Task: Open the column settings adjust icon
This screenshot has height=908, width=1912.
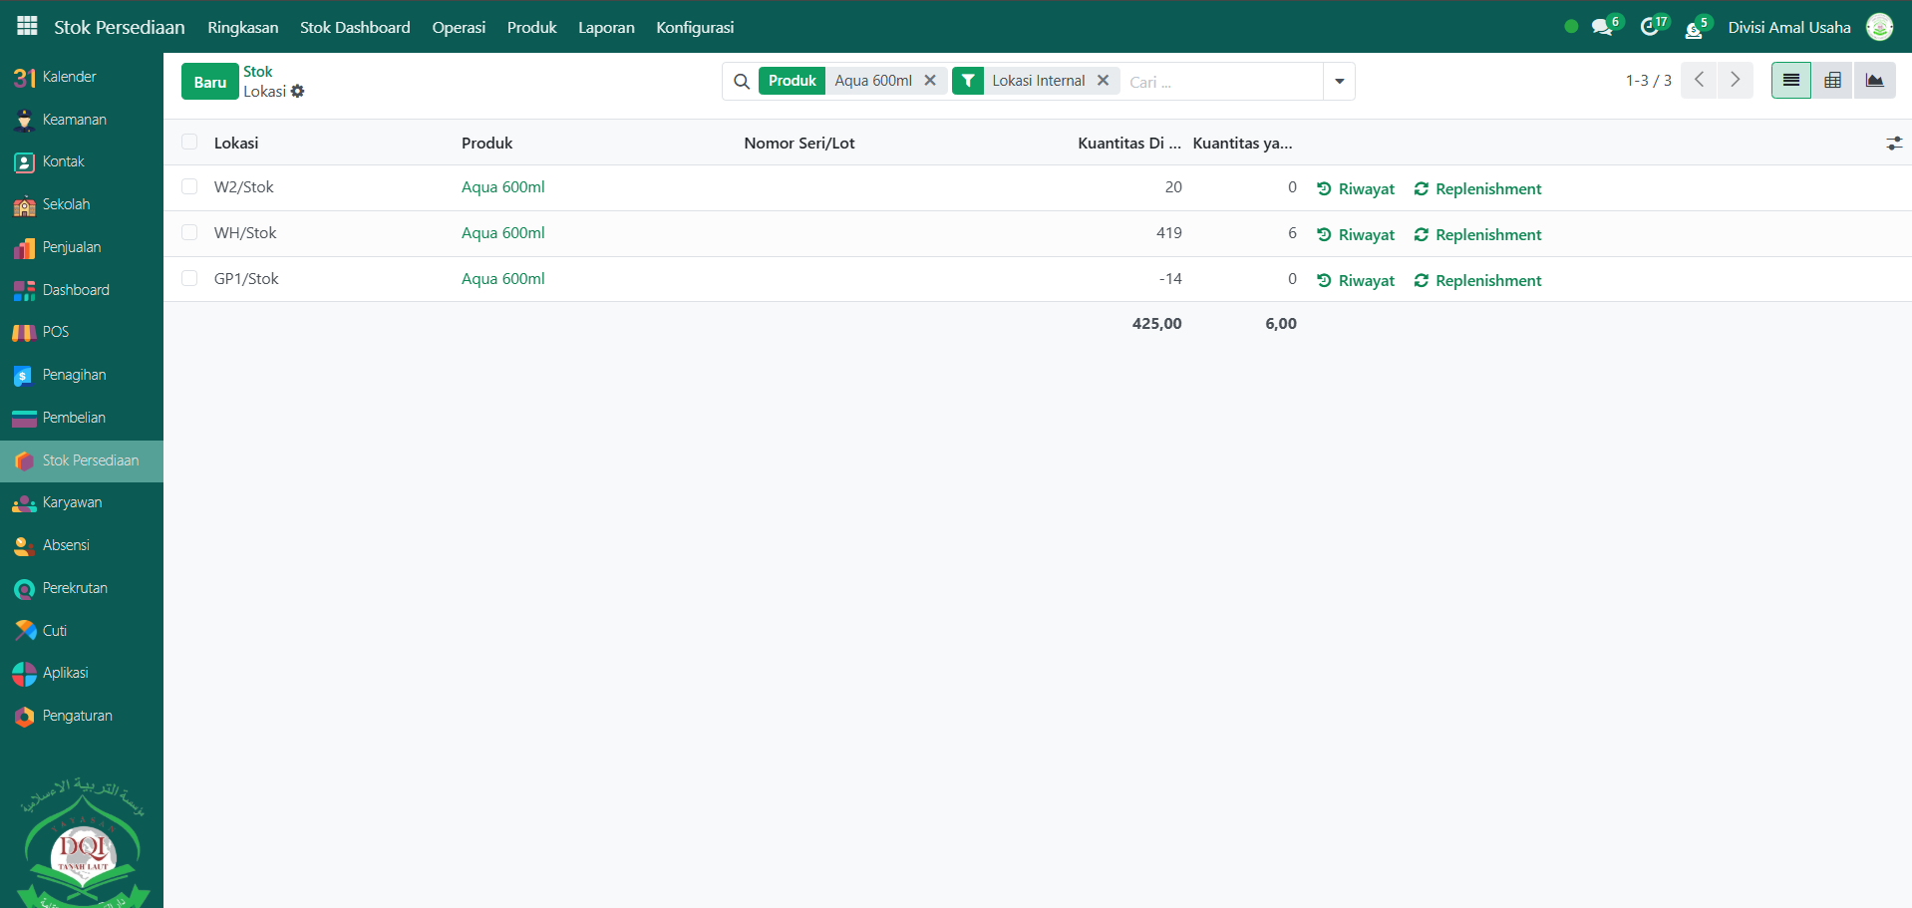Action: 1894,144
